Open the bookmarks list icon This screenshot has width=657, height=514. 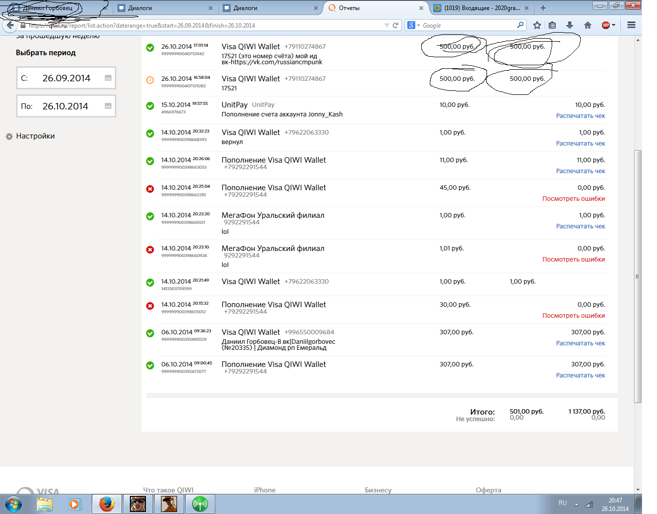[x=552, y=25]
